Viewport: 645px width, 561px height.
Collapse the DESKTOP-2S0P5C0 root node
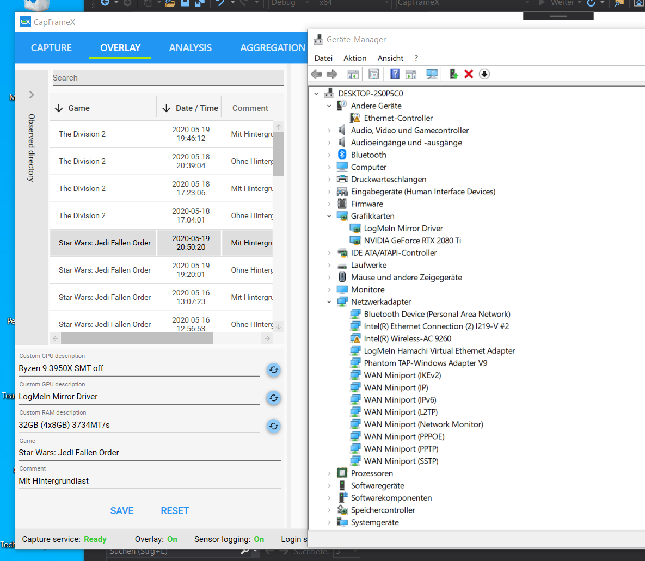[316, 94]
